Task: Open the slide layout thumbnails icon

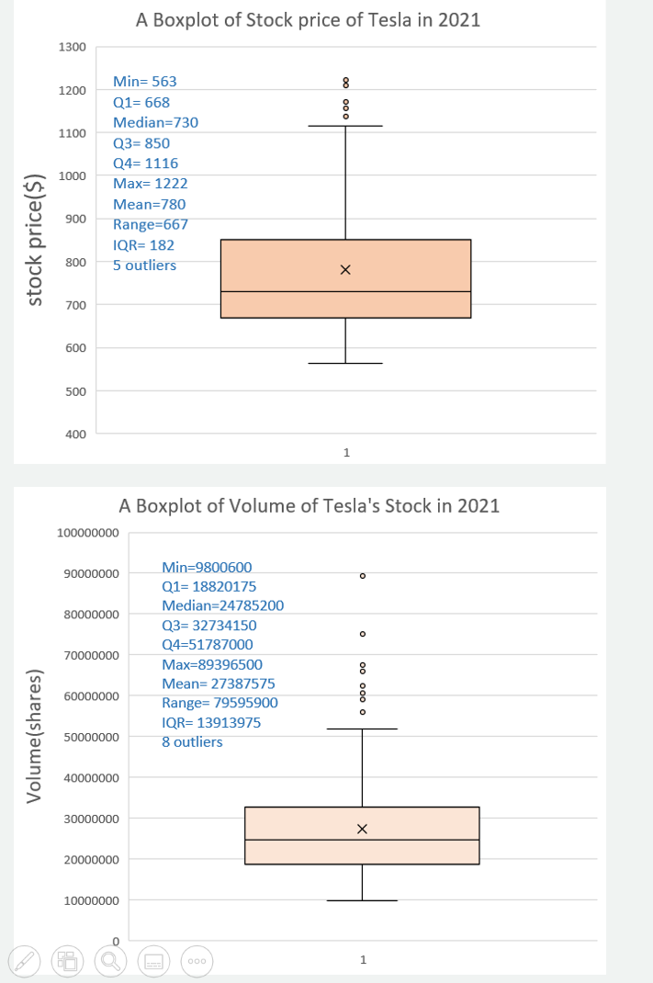Action: [x=67, y=961]
